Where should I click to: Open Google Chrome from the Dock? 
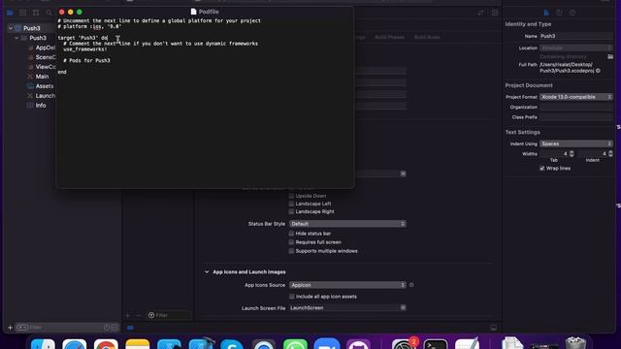click(x=106, y=344)
